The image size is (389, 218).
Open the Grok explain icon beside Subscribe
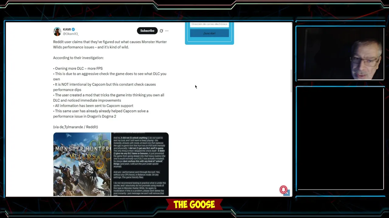(x=161, y=31)
